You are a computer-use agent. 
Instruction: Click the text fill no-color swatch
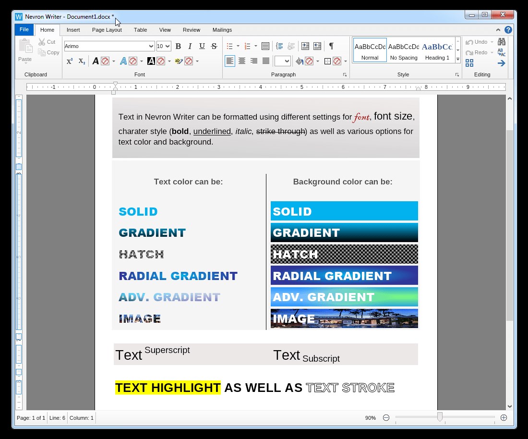[x=106, y=61]
